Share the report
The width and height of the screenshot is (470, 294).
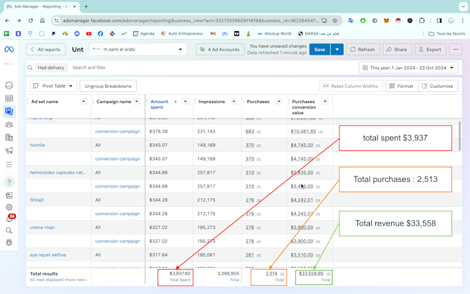point(397,50)
